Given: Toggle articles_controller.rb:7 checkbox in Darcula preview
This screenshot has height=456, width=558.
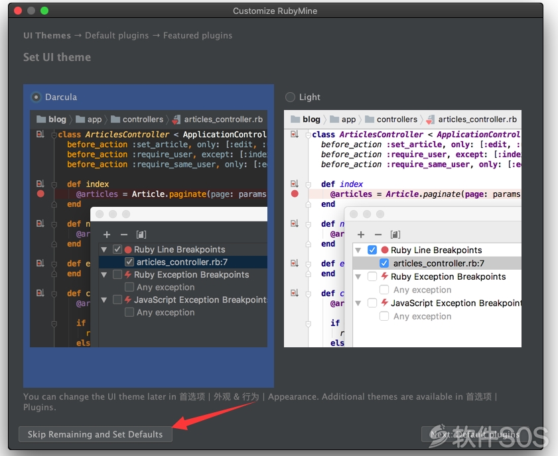Looking at the screenshot, I should pos(129,262).
